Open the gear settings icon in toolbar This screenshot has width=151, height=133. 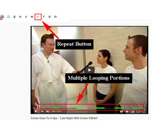(x=20, y=17)
